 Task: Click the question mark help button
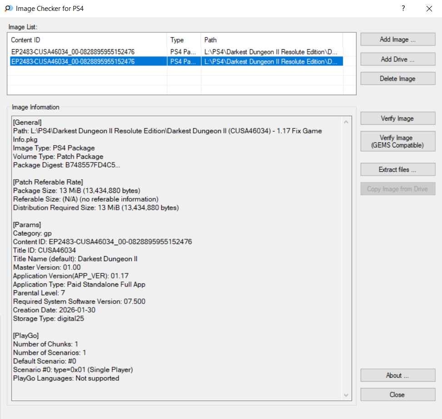tap(403, 8)
